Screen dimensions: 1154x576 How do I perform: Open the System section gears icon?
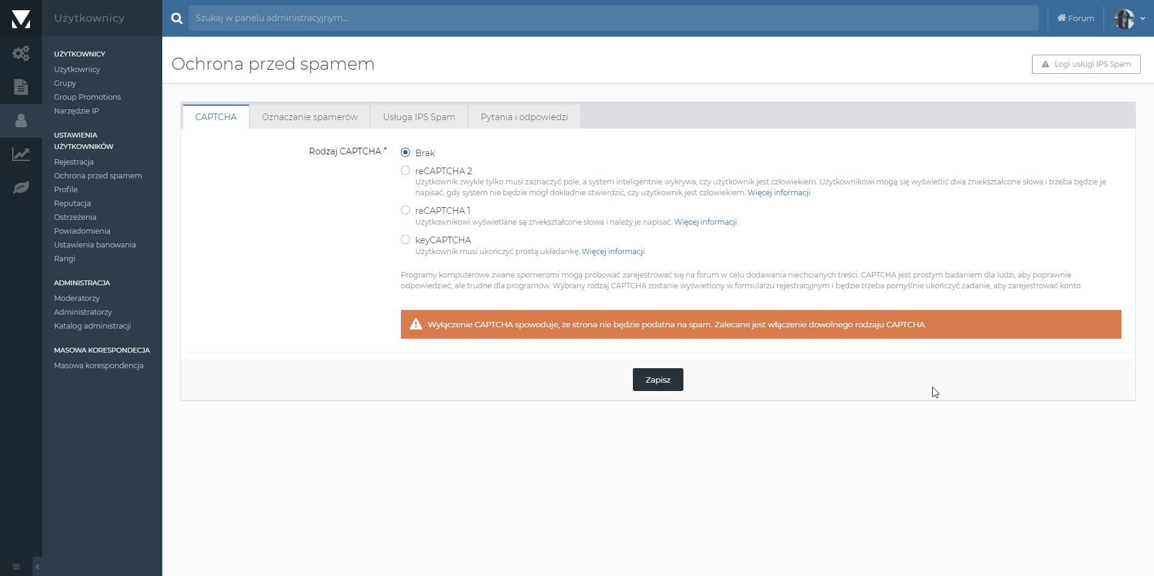coord(21,53)
